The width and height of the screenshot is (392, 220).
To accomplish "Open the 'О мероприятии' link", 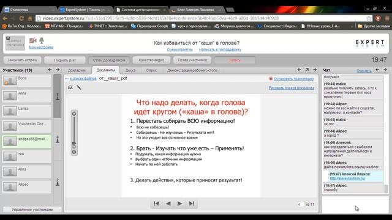I will pos(179,50).
